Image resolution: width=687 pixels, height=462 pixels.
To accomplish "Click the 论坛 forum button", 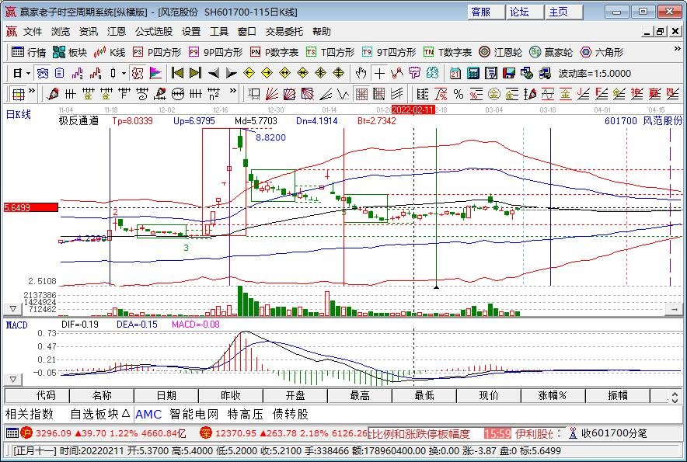I will point(525,12).
